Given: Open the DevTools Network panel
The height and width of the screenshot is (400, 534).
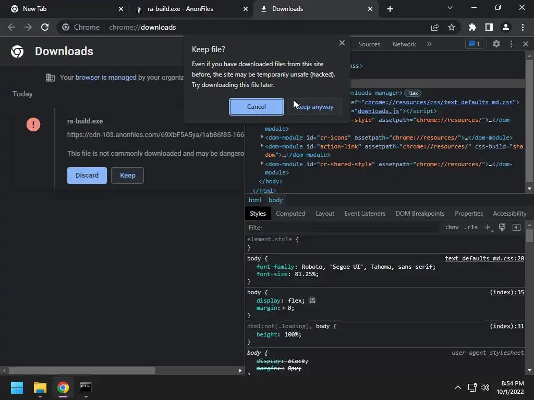Looking at the screenshot, I should pyautogui.click(x=404, y=44).
